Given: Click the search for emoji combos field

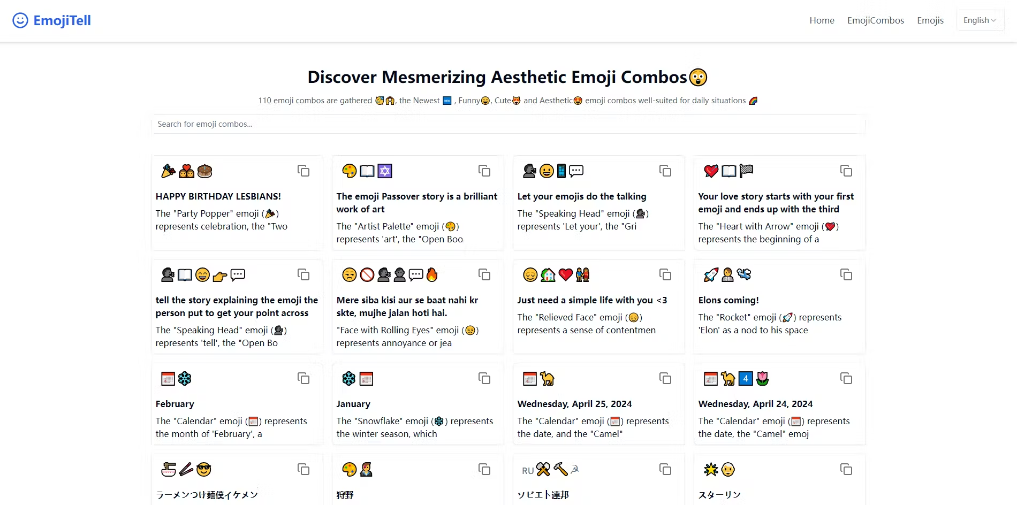Looking at the screenshot, I should (509, 124).
